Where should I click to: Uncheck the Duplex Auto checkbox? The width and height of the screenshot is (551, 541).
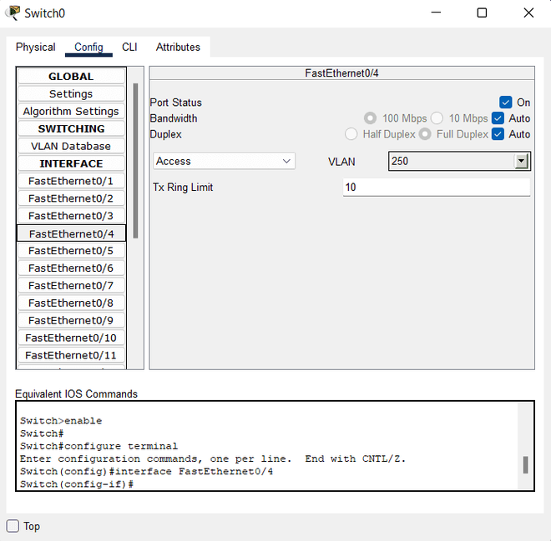[x=498, y=134]
